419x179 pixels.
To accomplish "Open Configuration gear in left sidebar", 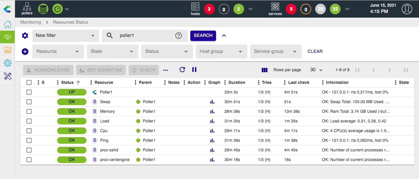I will click(7, 63).
